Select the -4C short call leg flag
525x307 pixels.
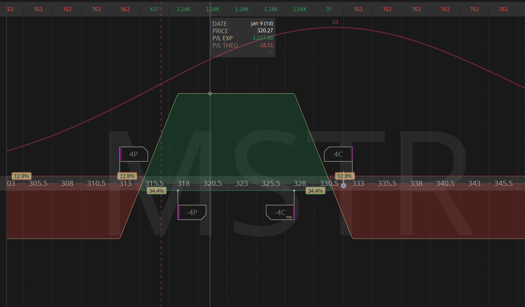click(x=280, y=212)
